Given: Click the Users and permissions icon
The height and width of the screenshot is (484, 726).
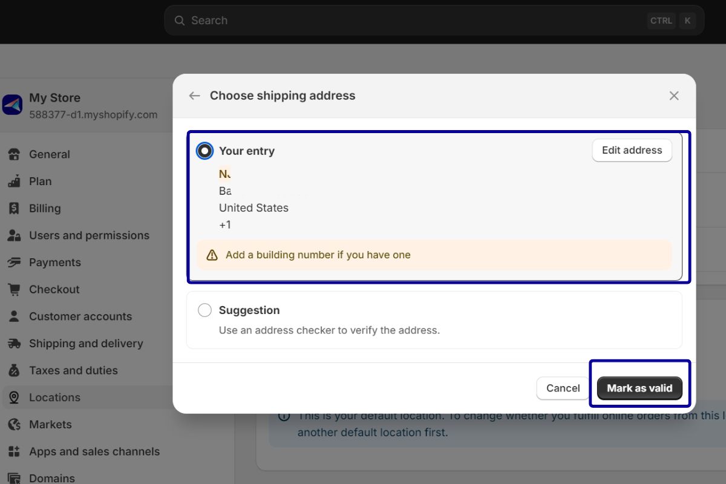Looking at the screenshot, I should (x=15, y=235).
